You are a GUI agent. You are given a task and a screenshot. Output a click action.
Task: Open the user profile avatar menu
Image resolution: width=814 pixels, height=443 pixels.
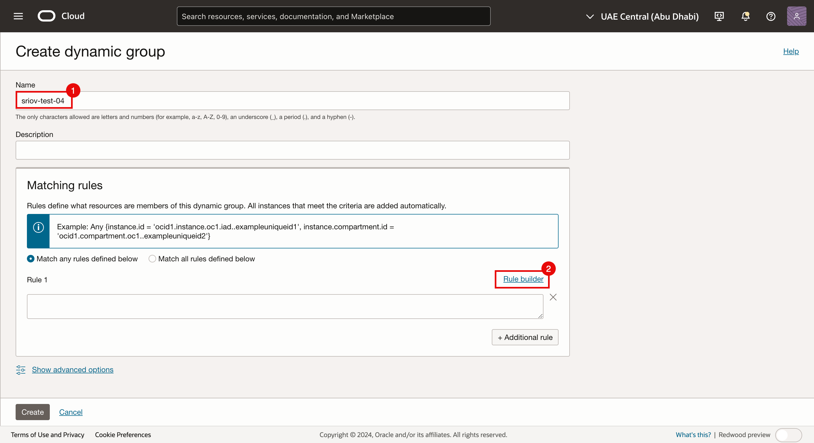click(796, 16)
